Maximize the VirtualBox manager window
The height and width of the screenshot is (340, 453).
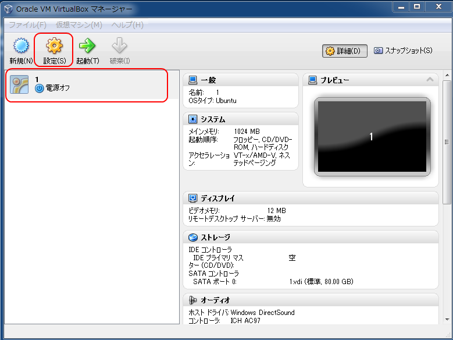[x=417, y=7]
